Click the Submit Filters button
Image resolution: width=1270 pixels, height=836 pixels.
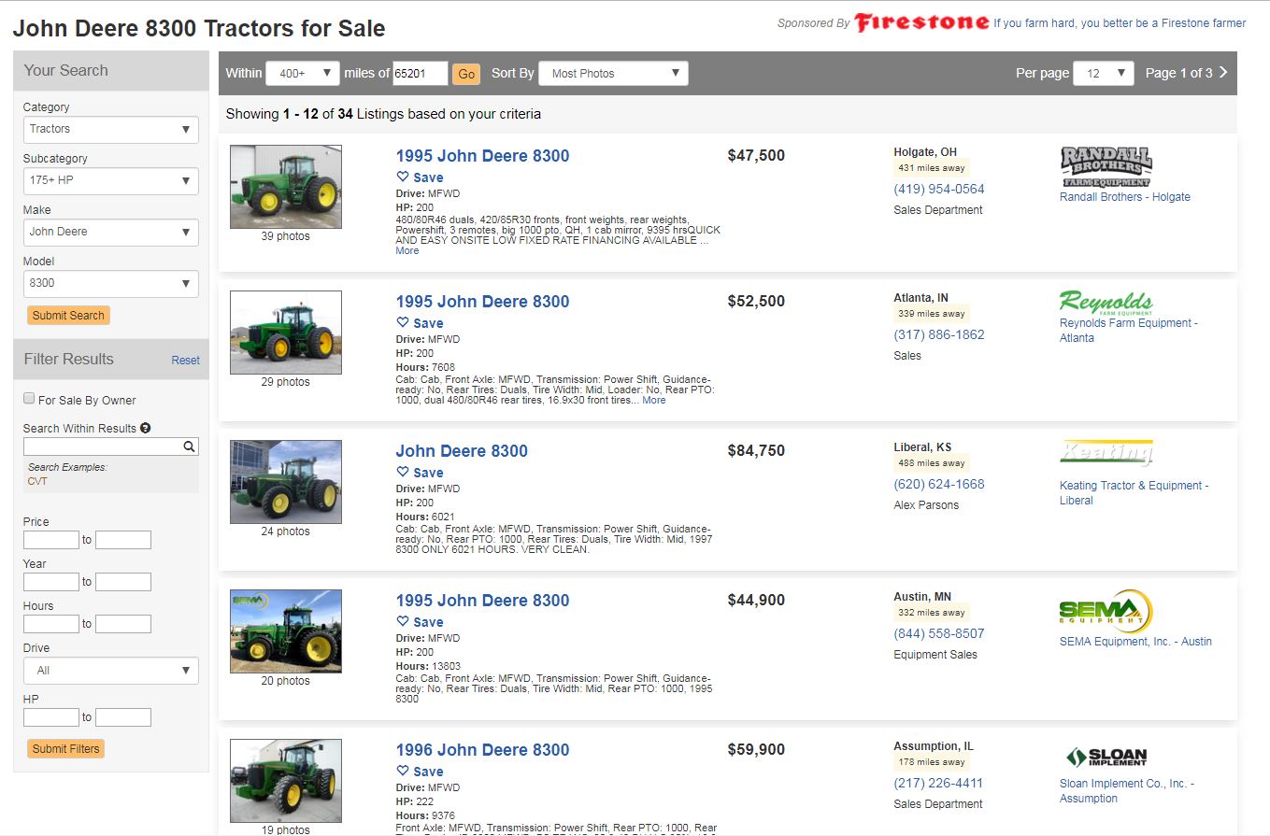coord(65,748)
